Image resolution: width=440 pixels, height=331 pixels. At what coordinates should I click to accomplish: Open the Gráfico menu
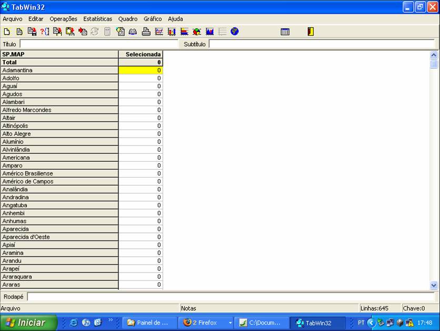tap(153, 19)
